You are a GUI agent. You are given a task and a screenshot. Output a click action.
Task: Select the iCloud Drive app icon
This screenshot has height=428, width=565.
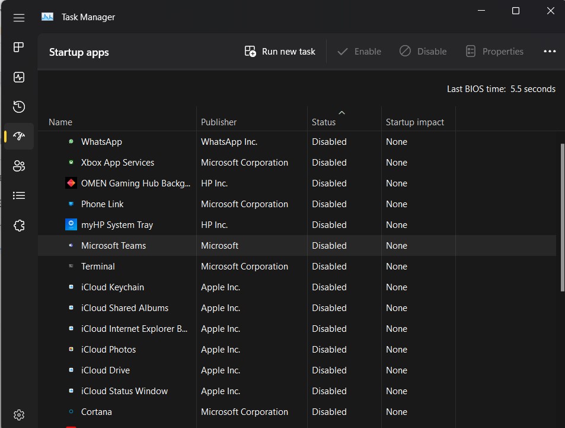point(71,370)
